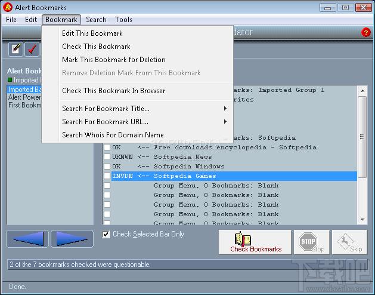The image size is (375, 295).
Task: Click the right blue arrow button
Action: tap(72, 239)
